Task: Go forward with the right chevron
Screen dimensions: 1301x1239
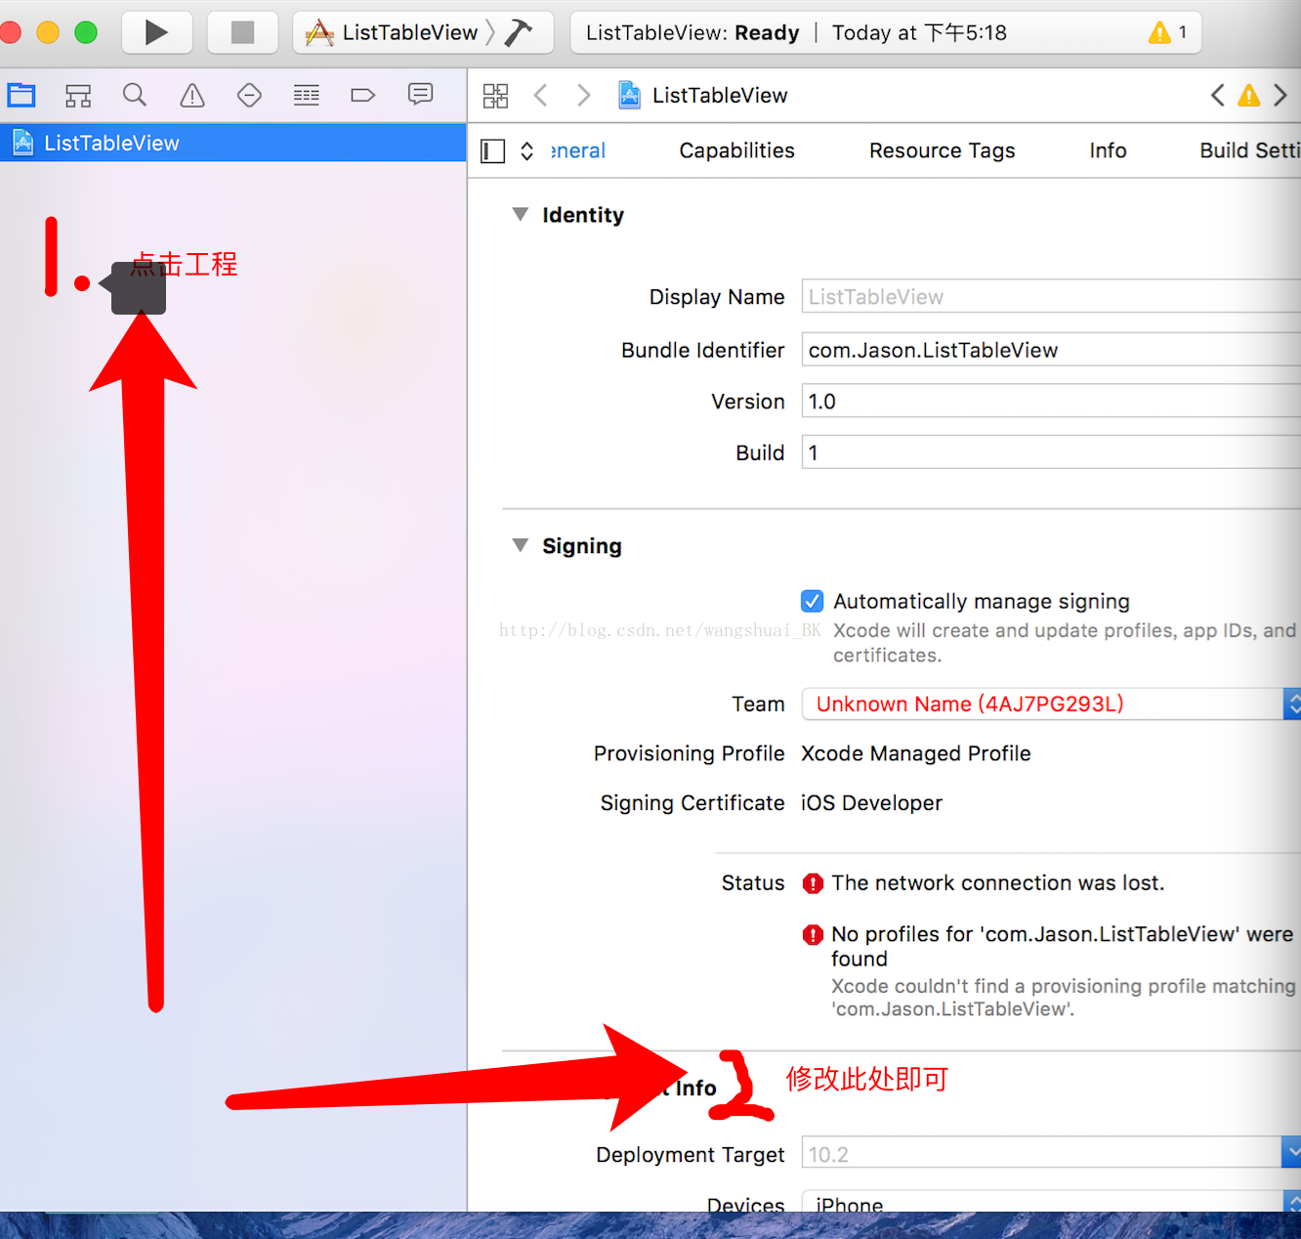Action: pos(584,95)
